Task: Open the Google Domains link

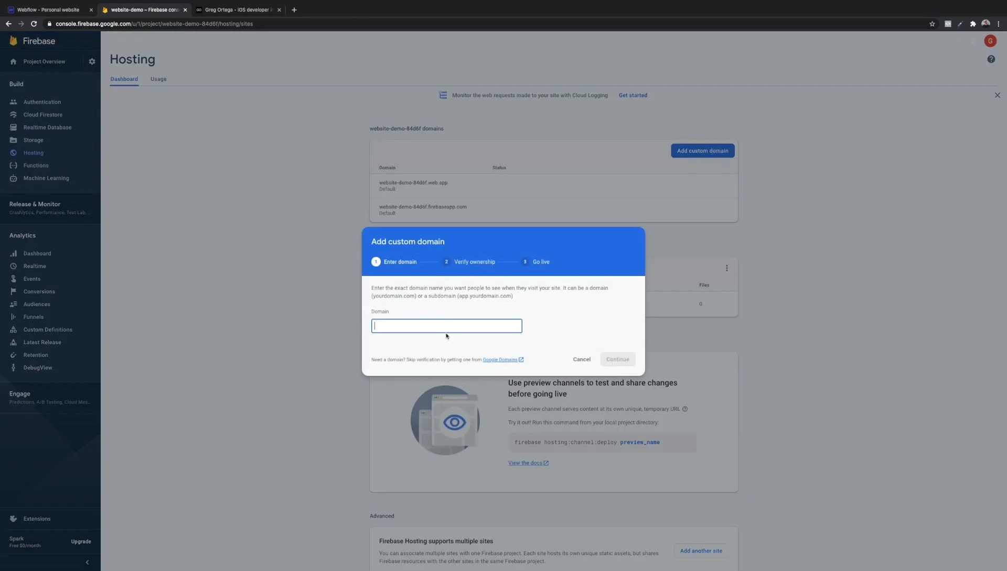Action: [x=503, y=360]
